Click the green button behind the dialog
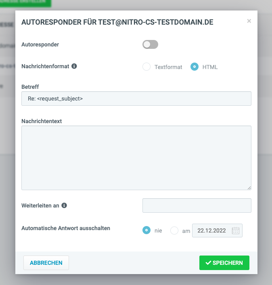Viewport: 272px width, 285px height. tap(25, 3)
